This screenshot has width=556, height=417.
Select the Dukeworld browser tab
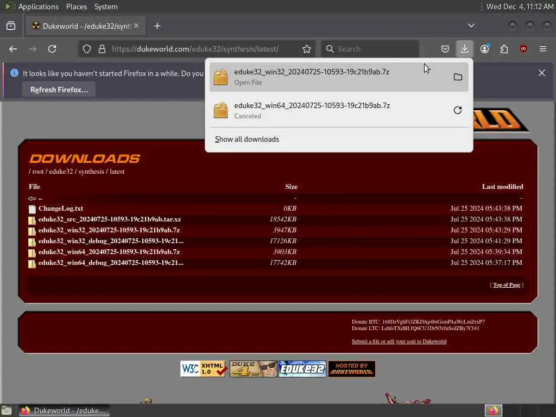click(x=85, y=26)
